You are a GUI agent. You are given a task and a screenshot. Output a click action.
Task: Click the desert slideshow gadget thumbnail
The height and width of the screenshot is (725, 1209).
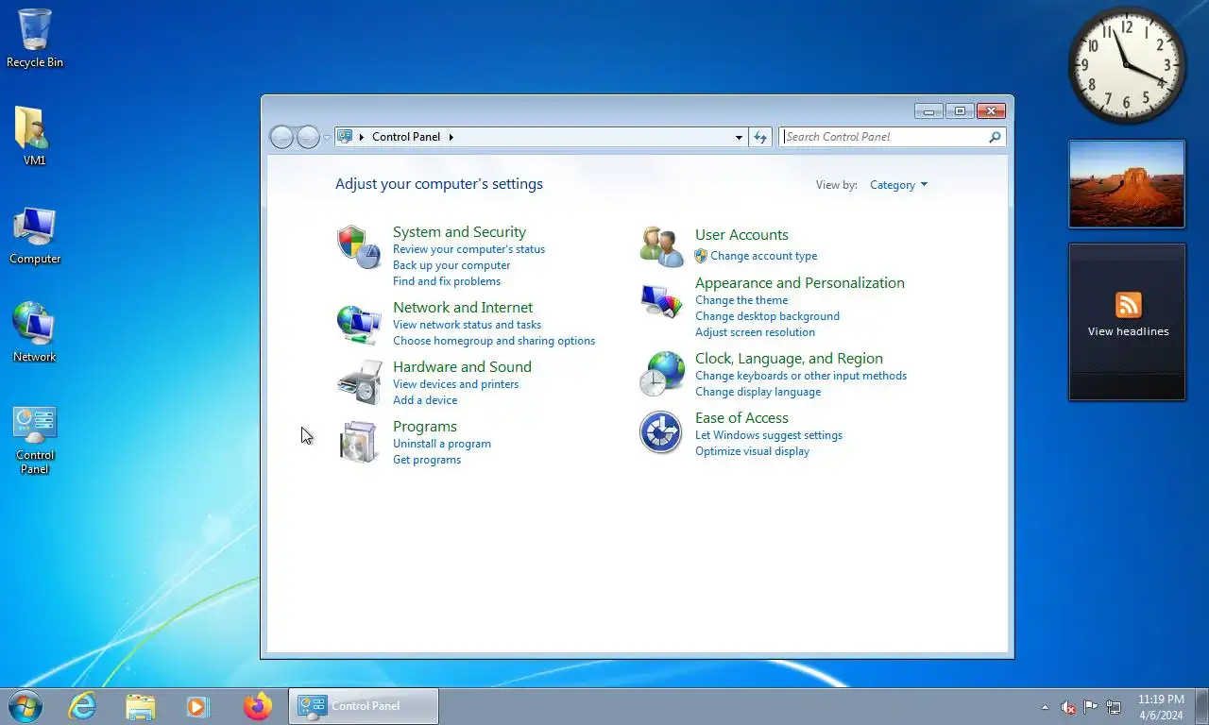click(1126, 184)
